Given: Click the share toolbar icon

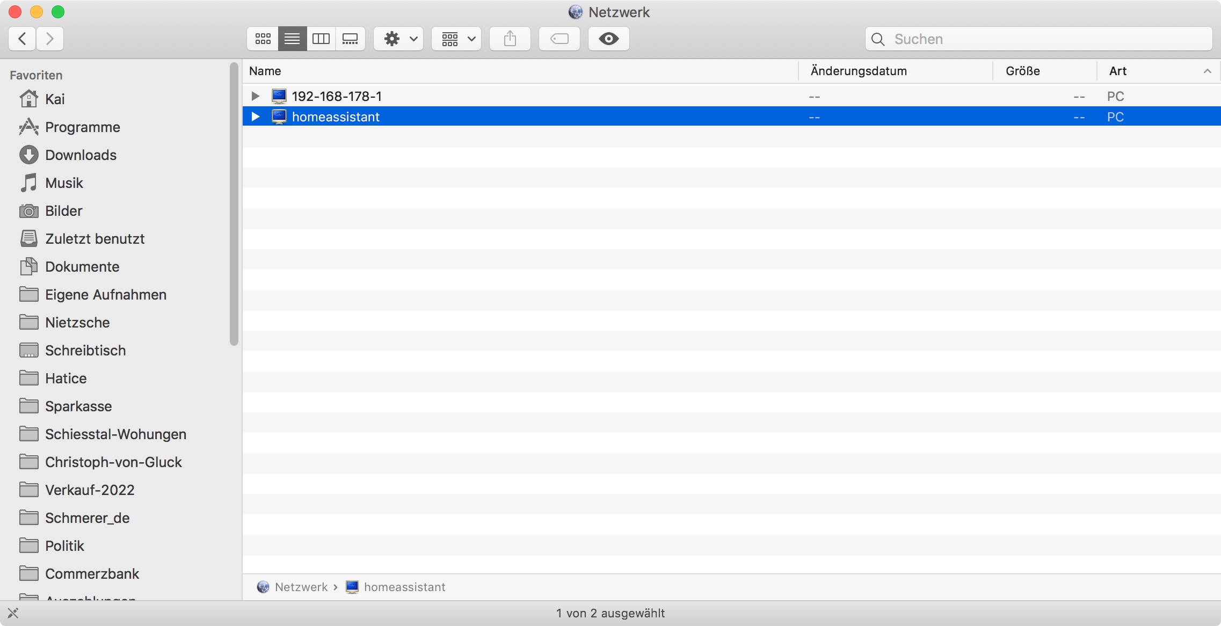Looking at the screenshot, I should tap(510, 39).
